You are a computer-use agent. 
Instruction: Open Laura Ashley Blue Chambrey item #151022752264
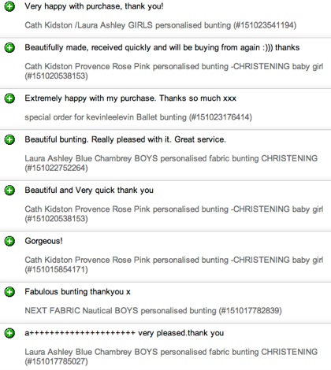click(x=171, y=163)
